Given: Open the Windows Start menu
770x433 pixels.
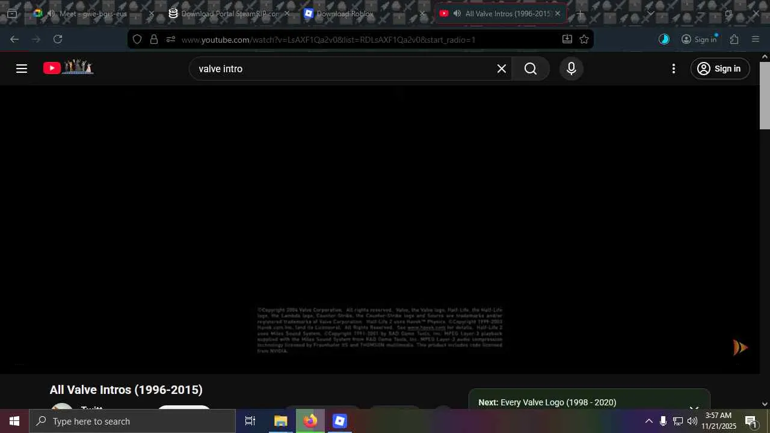Looking at the screenshot, I should pyautogui.click(x=14, y=421).
